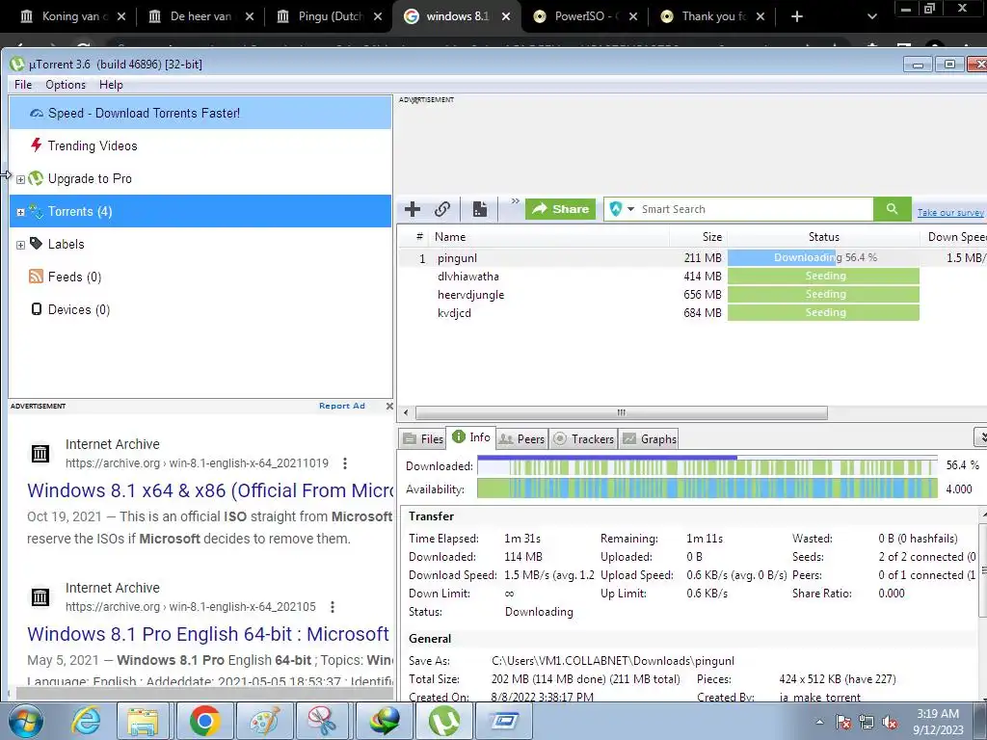Viewport: 987px width, 740px height.
Task: Expand the Upgrade to Pro tree node
Action: point(21,179)
